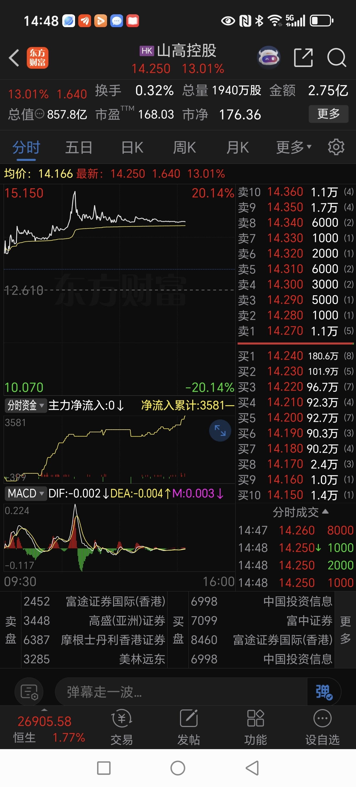Viewport: 356px width, 787px height.
Task: Open the 分时资金 indicator dropdown
Action: (x=26, y=405)
